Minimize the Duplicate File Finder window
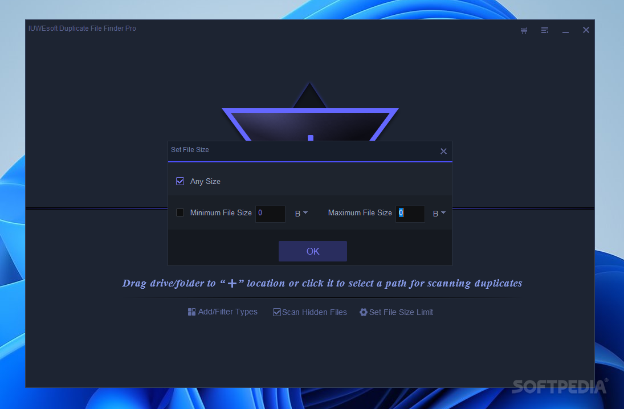 click(565, 31)
